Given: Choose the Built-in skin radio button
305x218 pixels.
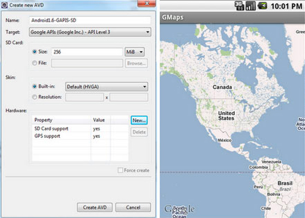Looking at the screenshot, I should 35,86.
